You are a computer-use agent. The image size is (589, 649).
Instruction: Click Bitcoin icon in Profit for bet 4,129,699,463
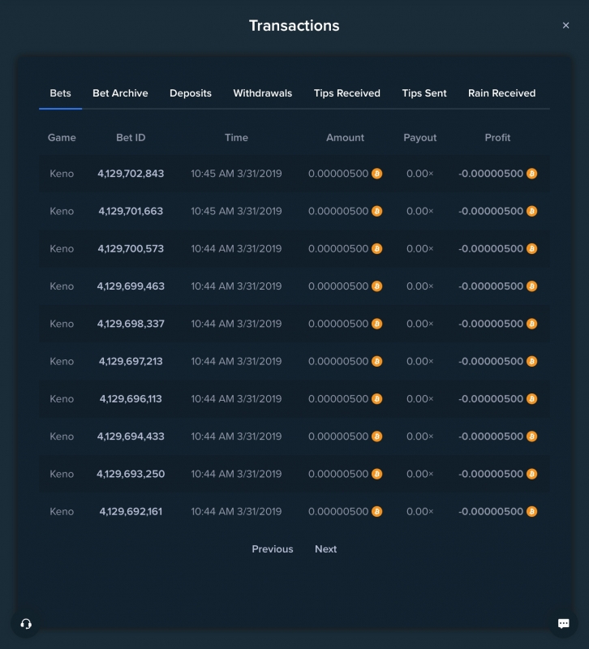(532, 286)
